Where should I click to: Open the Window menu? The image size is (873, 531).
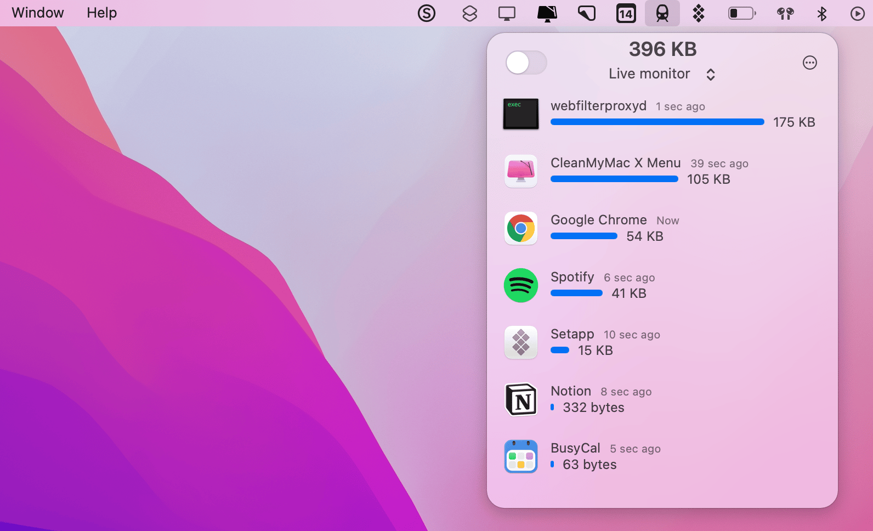[38, 13]
